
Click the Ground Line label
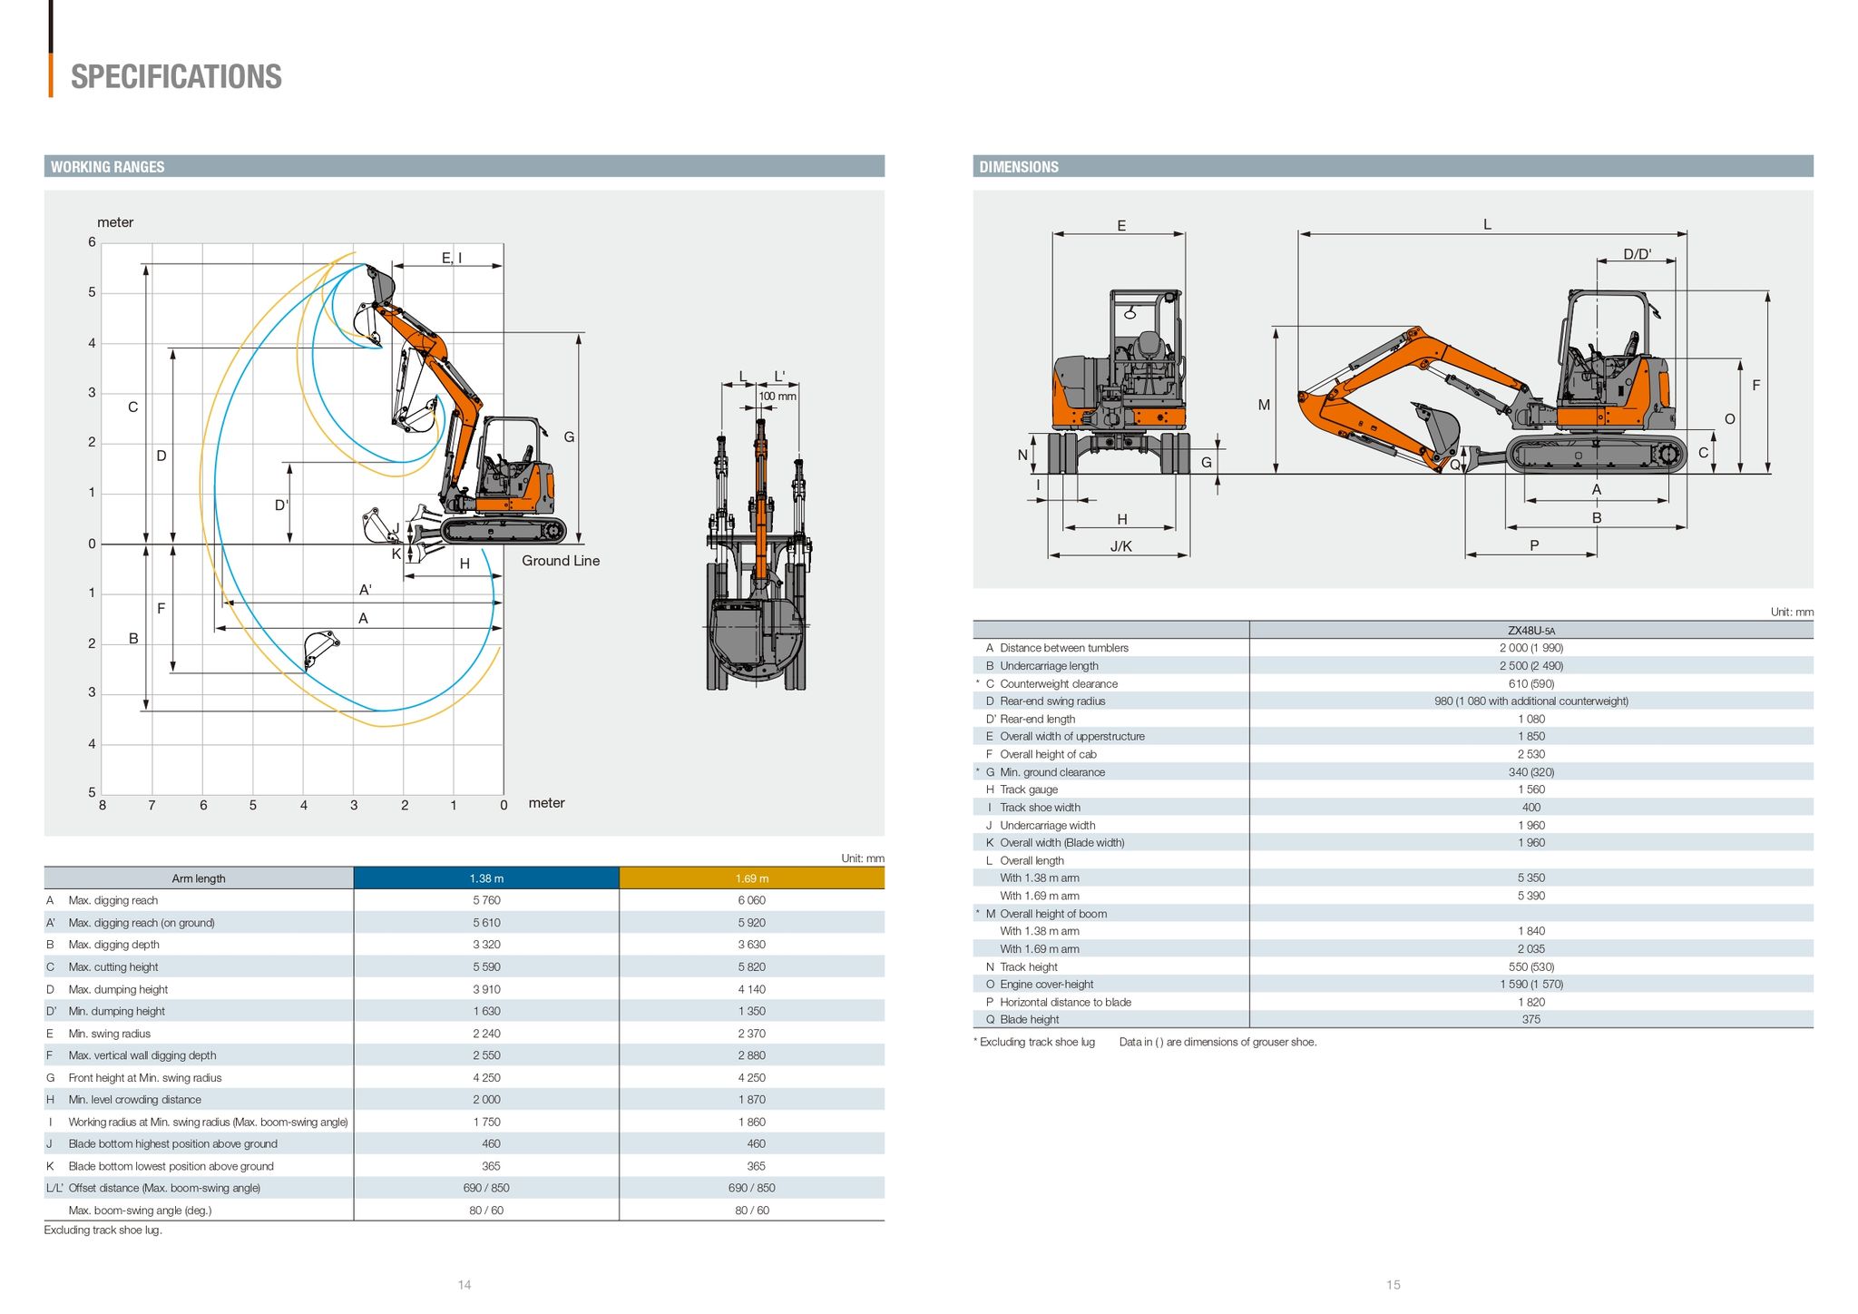(x=561, y=561)
